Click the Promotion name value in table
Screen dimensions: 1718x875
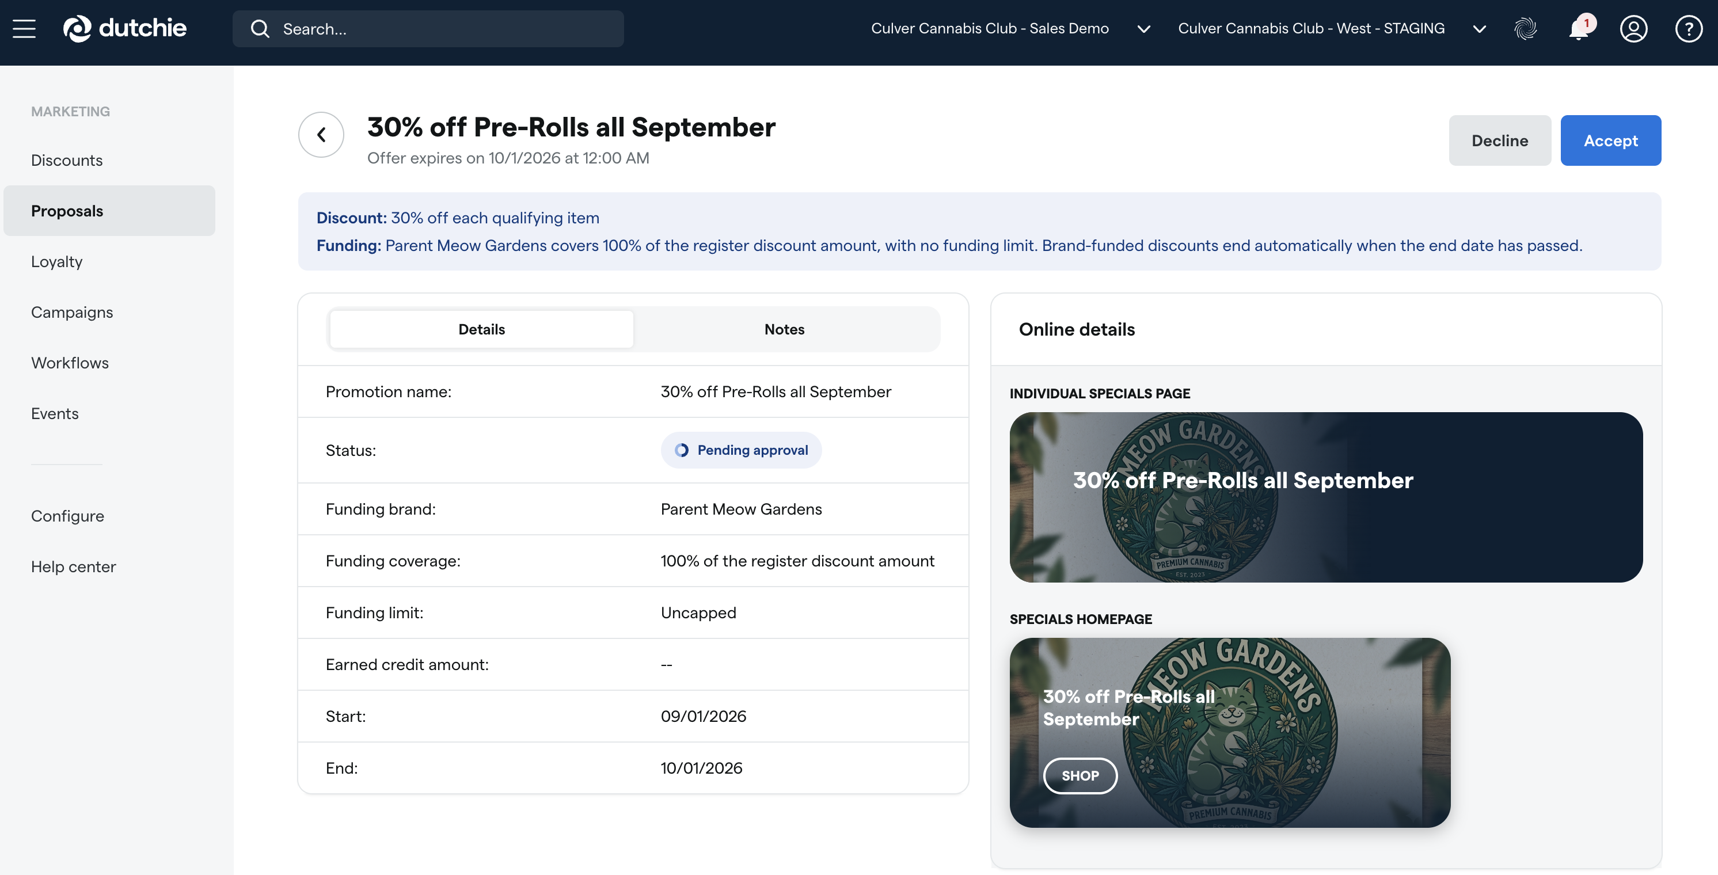(776, 392)
